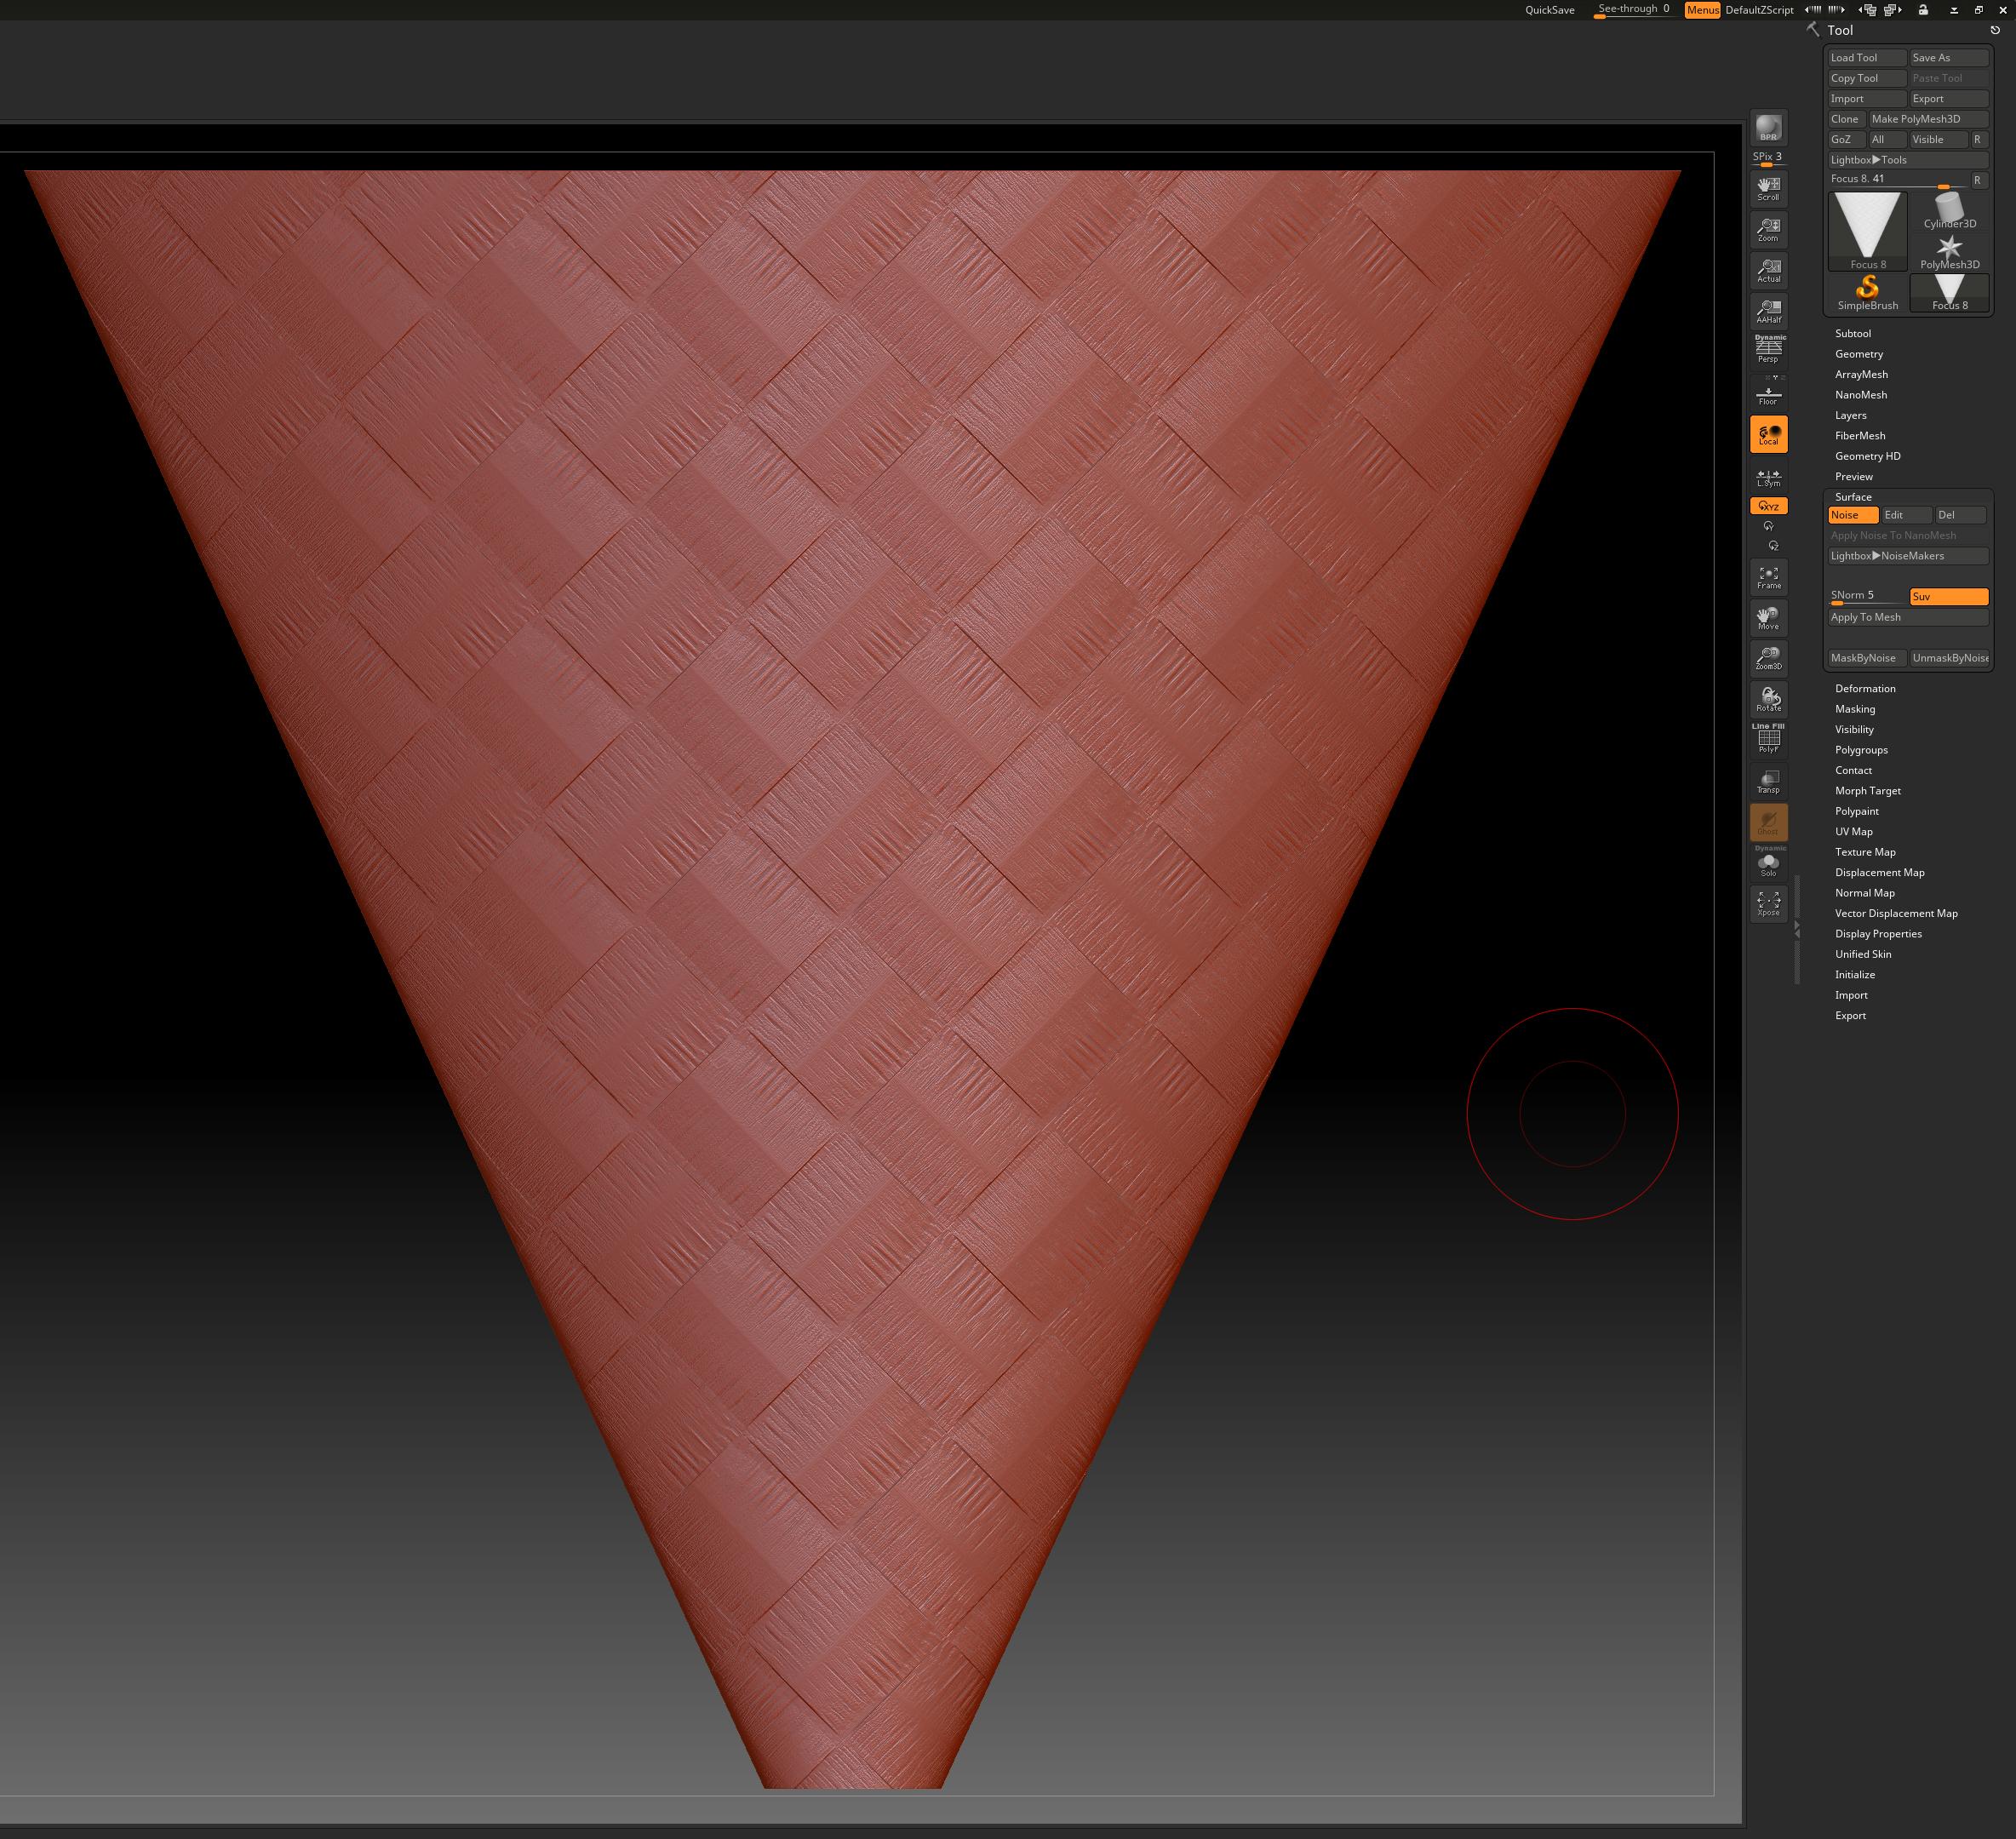Disable Local rotation mode
This screenshot has height=1839, width=2016.
point(1768,434)
